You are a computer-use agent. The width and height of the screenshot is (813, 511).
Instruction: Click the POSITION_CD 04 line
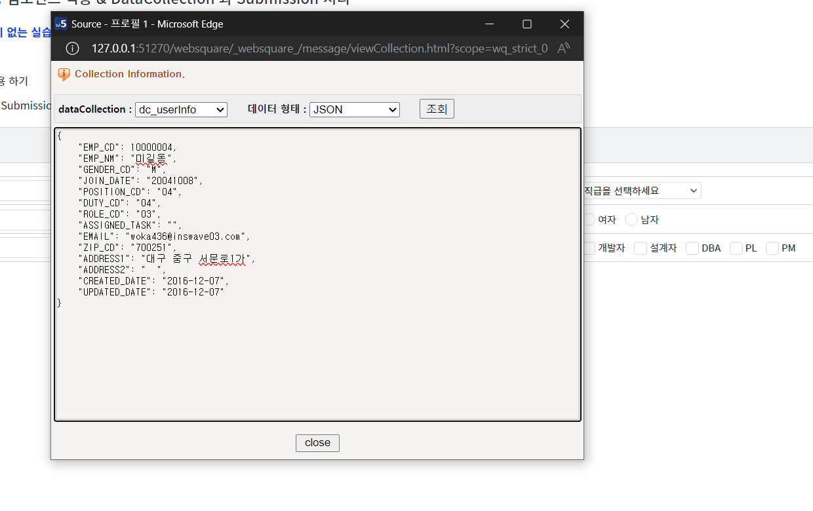(130, 192)
